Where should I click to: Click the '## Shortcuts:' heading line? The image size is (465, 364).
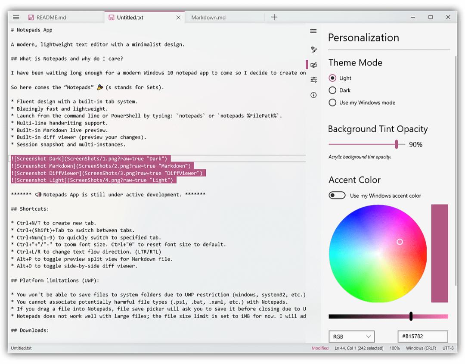[x=30, y=209]
